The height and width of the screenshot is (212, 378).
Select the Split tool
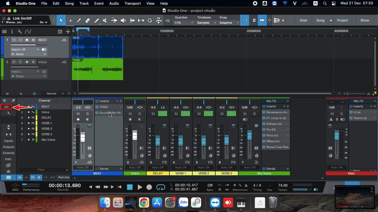[79, 20]
